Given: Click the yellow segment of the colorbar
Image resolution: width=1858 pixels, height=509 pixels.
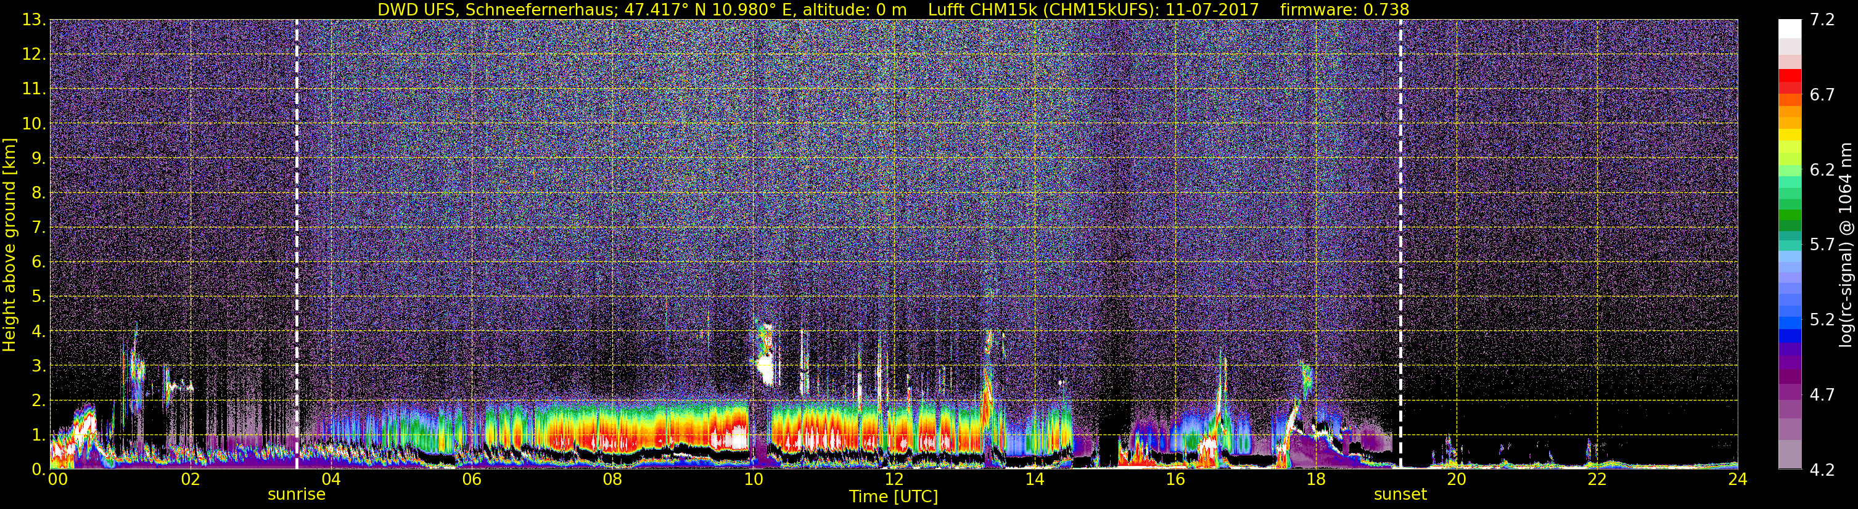Looking at the screenshot, I should (1790, 135).
